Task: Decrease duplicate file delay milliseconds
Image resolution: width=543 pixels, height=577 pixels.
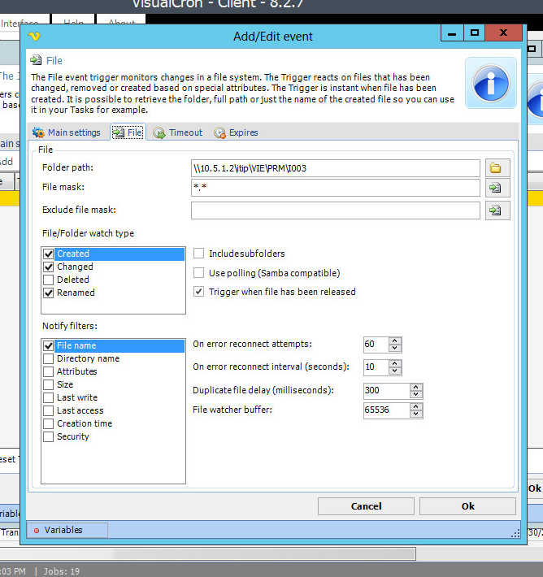Action: pyautogui.click(x=416, y=394)
